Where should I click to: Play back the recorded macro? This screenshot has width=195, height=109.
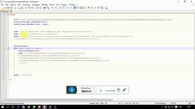coord(95,8)
